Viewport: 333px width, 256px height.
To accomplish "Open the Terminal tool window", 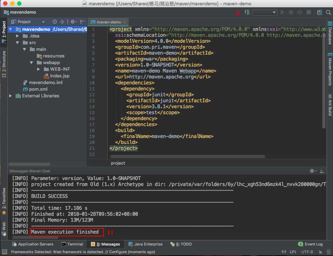I will pyautogui.click(x=72, y=244).
